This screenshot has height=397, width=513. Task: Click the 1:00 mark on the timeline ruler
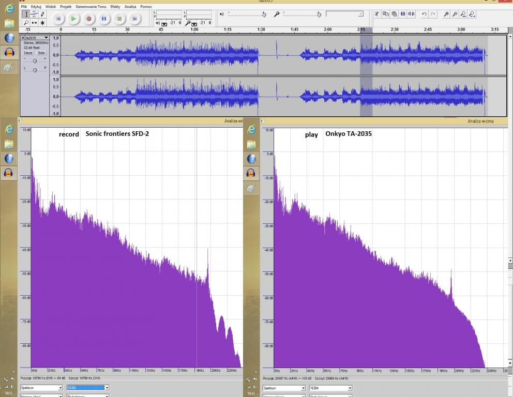[x=194, y=29]
